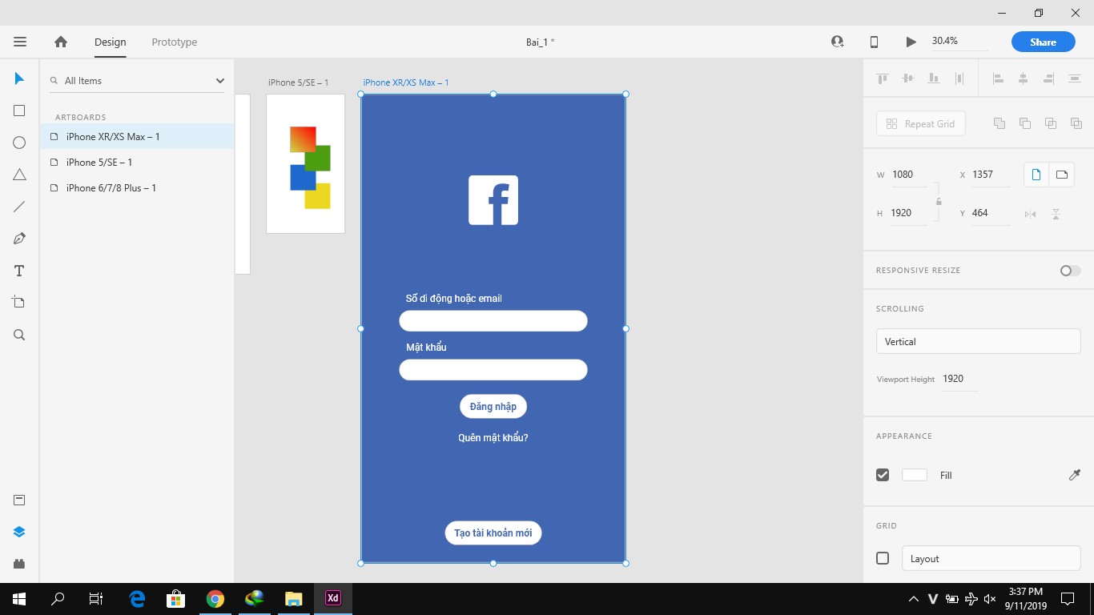The height and width of the screenshot is (615, 1094).
Task: Select iPhone 6/7/8 Plus – 1 artboard row
Action: [x=137, y=187]
